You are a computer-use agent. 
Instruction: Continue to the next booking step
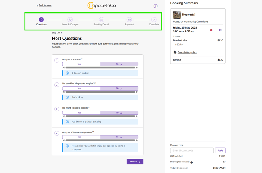coord(135,161)
